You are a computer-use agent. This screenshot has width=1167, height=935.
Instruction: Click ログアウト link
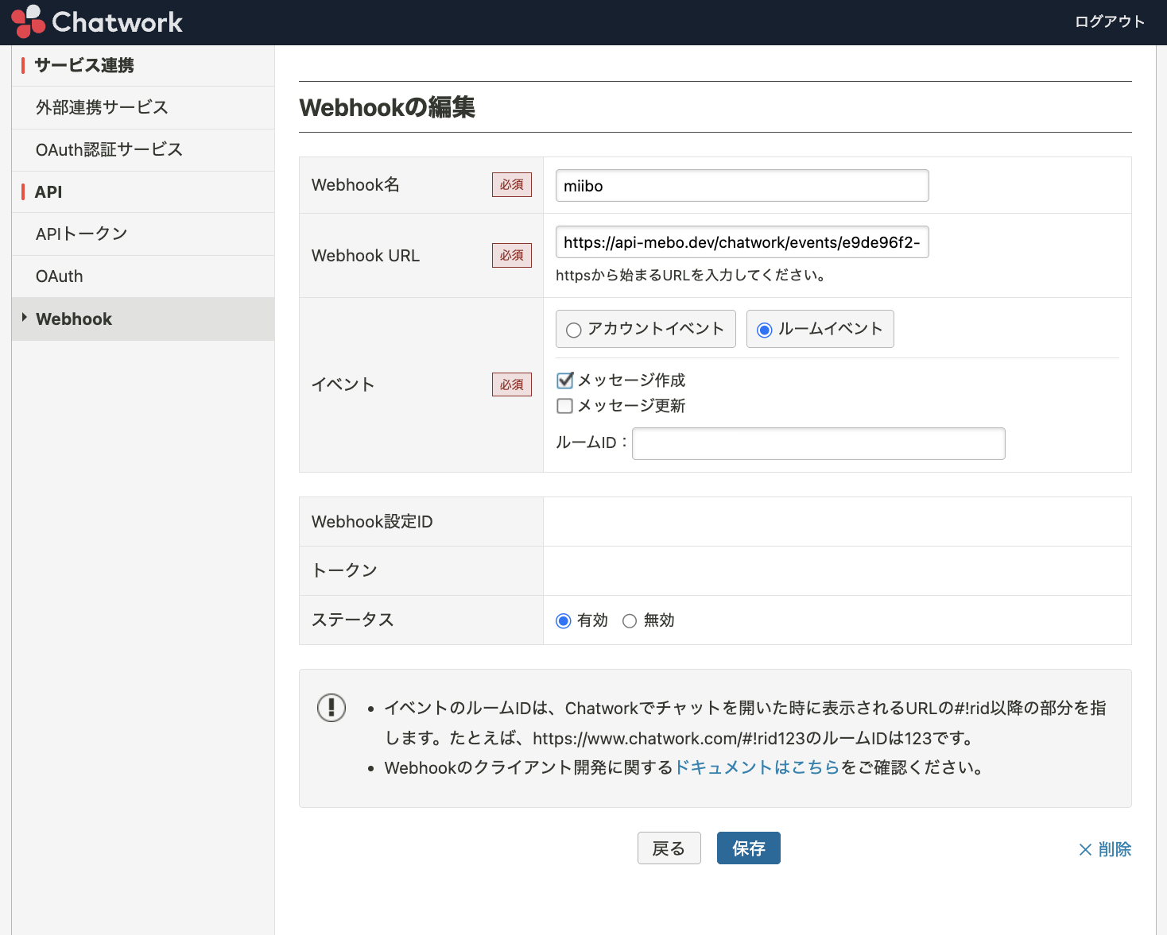tap(1110, 21)
